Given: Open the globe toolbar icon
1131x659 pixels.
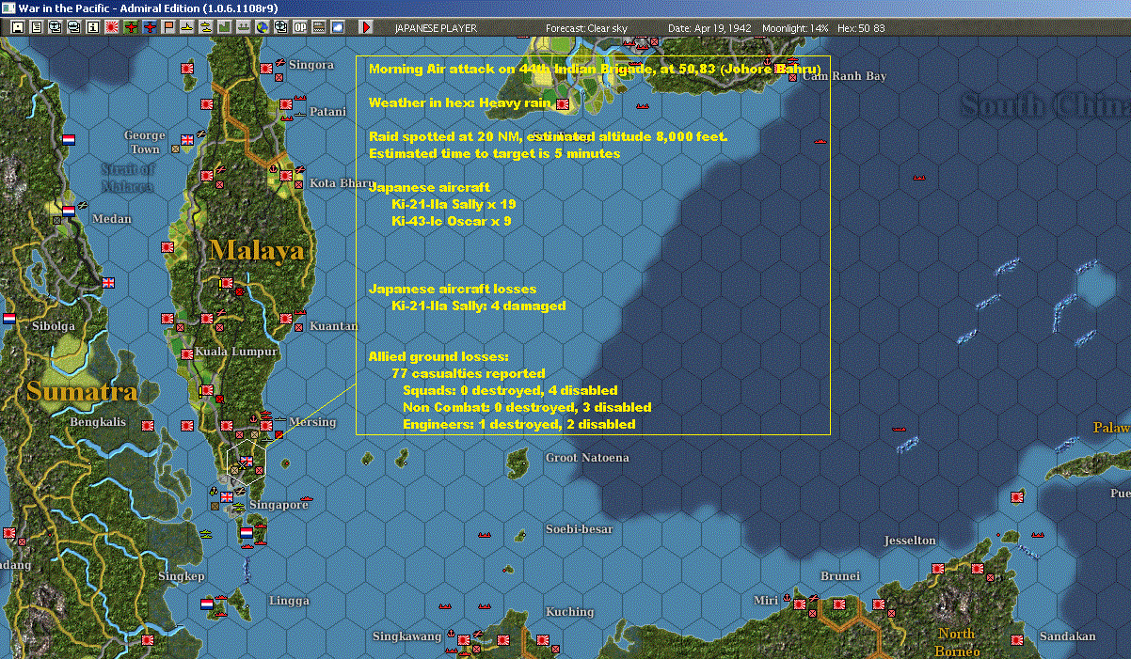Looking at the screenshot, I should (x=262, y=27).
